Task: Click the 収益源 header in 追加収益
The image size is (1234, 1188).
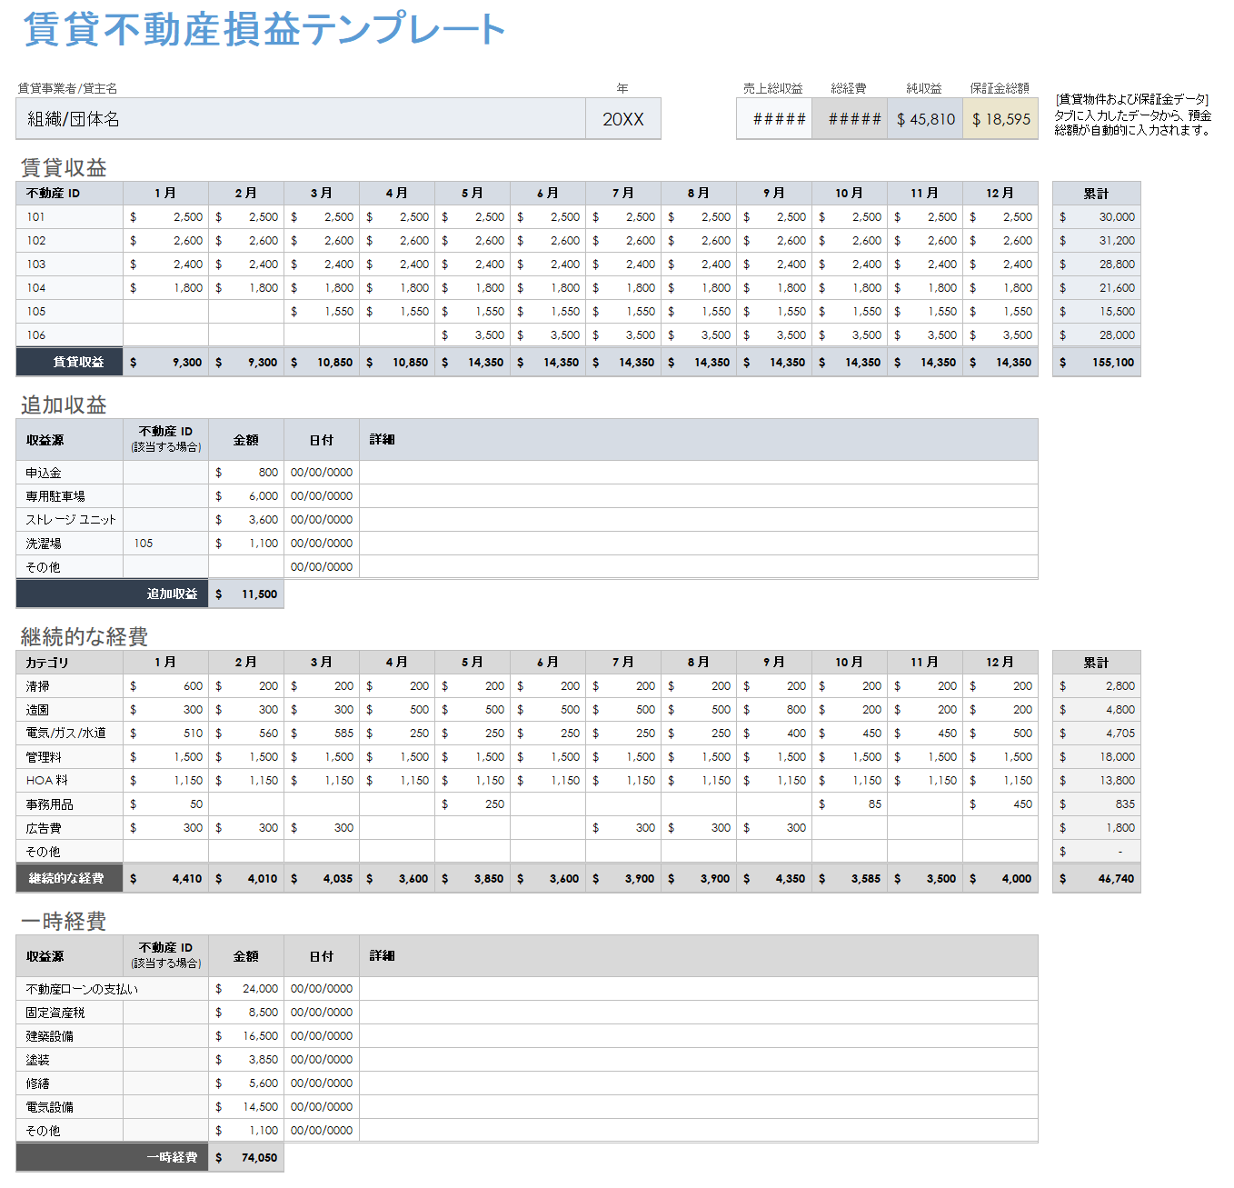Action: pyautogui.click(x=70, y=440)
